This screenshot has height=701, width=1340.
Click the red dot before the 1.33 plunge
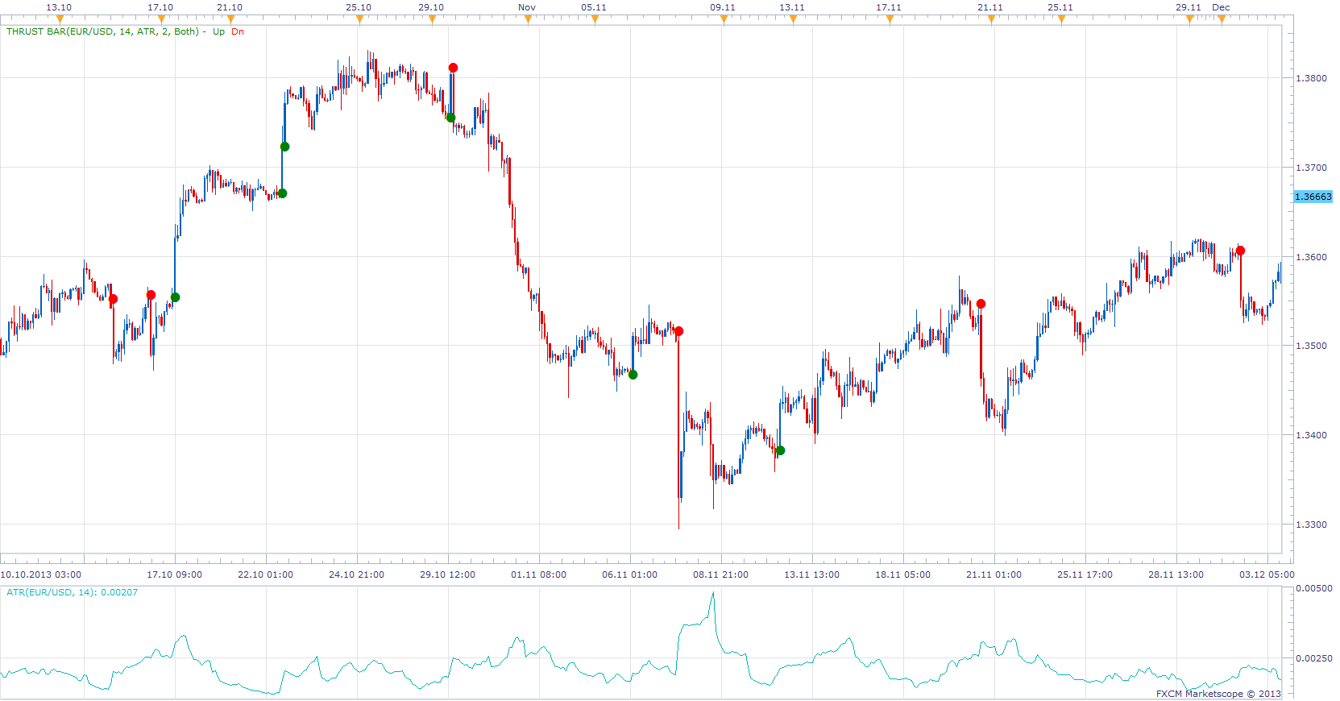678,331
